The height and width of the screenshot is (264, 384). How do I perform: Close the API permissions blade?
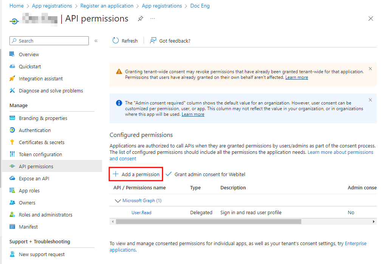pyautogui.click(x=370, y=18)
